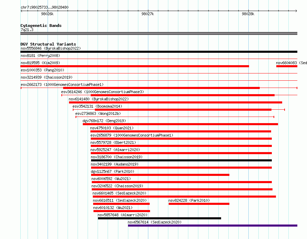Image resolution: width=307 pixels, height=239 pixels.
Task: Open esv3542131 (Boomsma2014) variant label
Action: (x=97, y=106)
